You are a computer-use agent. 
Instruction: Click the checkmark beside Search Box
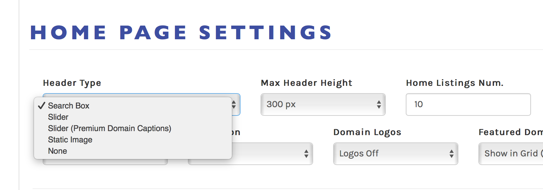pyautogui.click(x=42, y=106)
